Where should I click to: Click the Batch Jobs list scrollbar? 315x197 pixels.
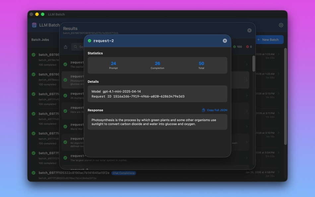click(285, 96)
